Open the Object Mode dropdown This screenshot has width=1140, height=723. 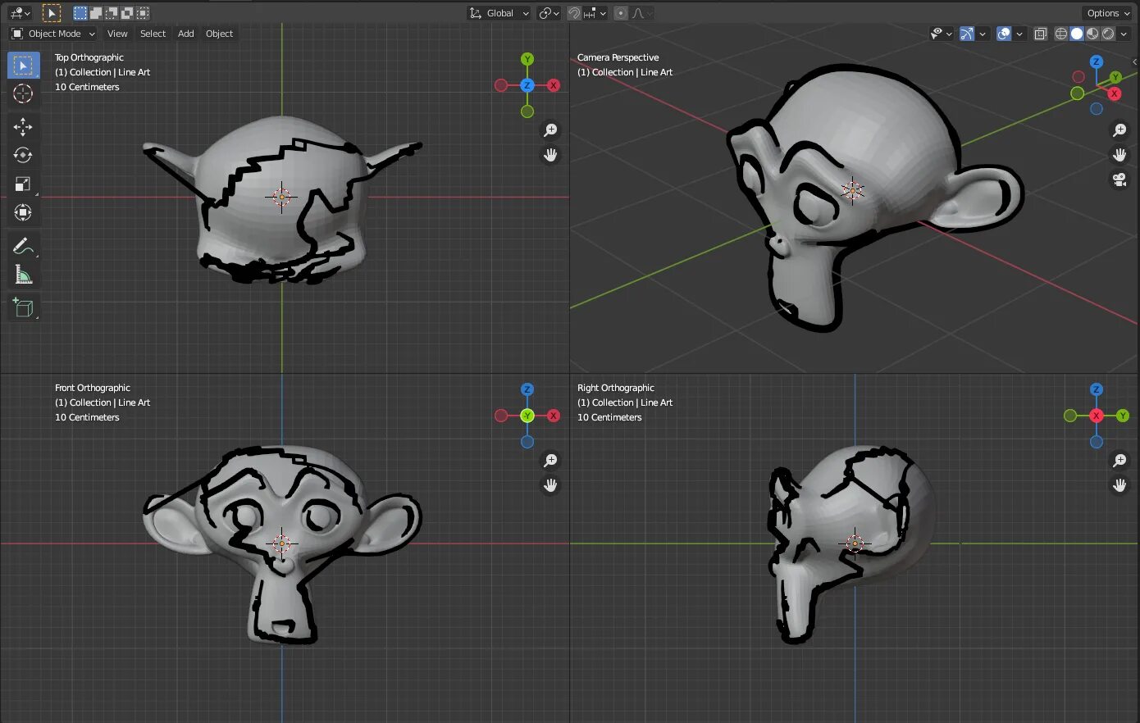click(x=53, y=34)
